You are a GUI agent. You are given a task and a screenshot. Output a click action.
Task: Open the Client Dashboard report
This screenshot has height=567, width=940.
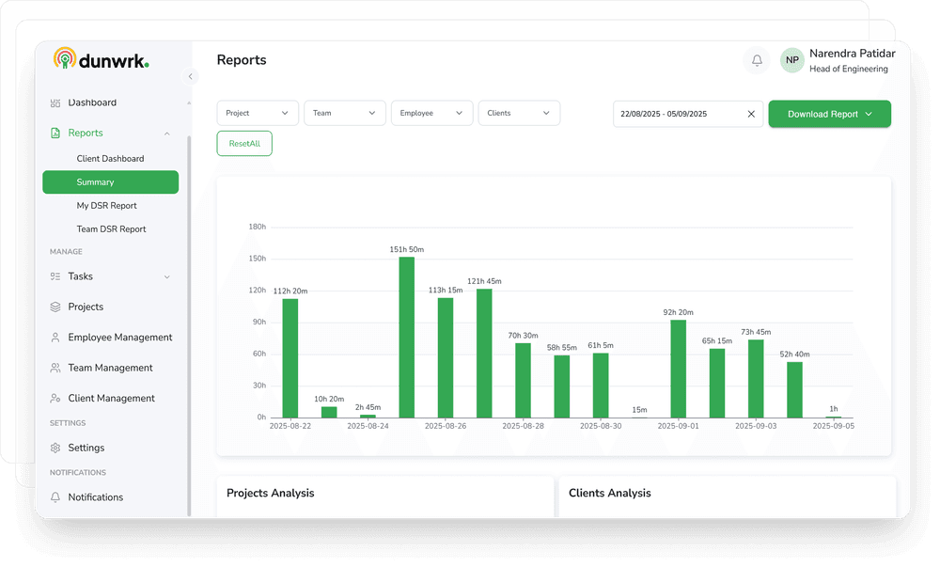coord(109,158)
